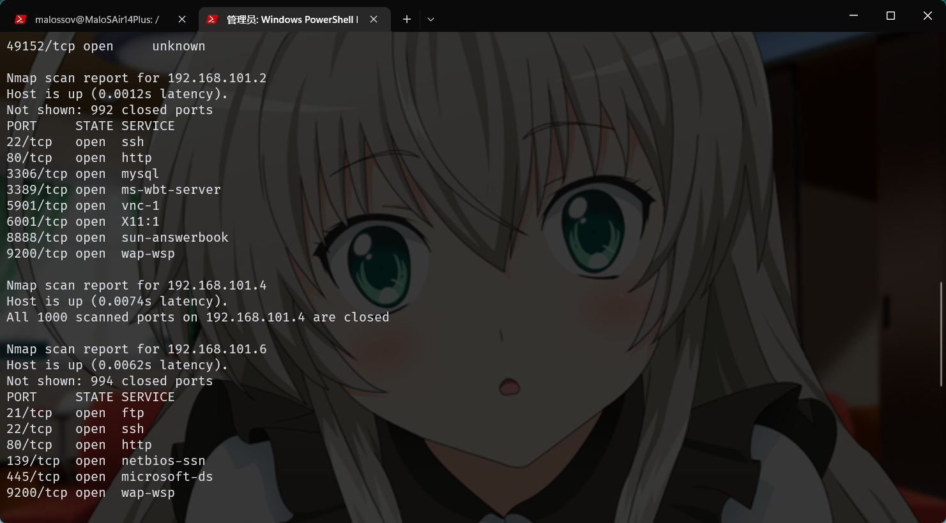The width and height of the screenshot is (946, 523).
Task: Click the '8888/tcp open sun-answerbook' line
Action: [118, 237]
